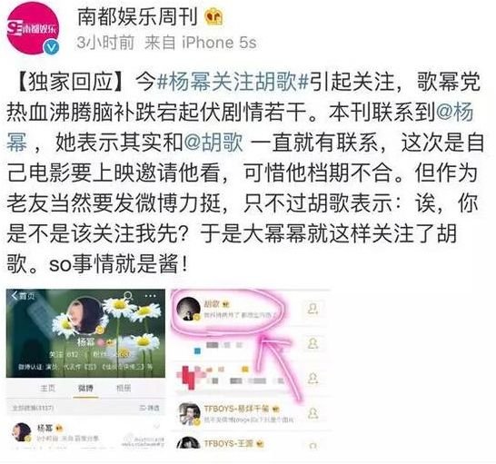Image resolution: width=496 pixels, height=464 pixels.
Task: Toggle follow icon beside TFBOYS-易烊千玺
Action: pos(312,413)
